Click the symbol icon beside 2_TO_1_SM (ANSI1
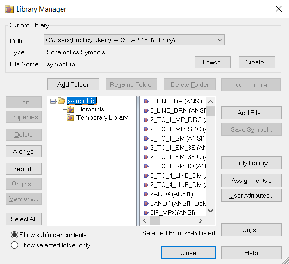289x264 pixels. coord(146,138)
